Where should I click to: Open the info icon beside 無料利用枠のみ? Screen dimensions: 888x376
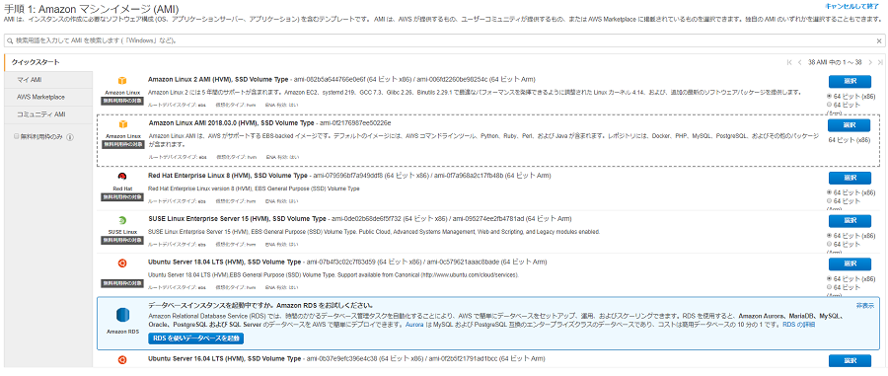[70, 136]
